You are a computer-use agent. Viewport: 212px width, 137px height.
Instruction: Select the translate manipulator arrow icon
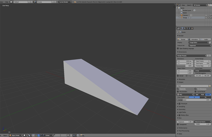[x=39, y=135]
